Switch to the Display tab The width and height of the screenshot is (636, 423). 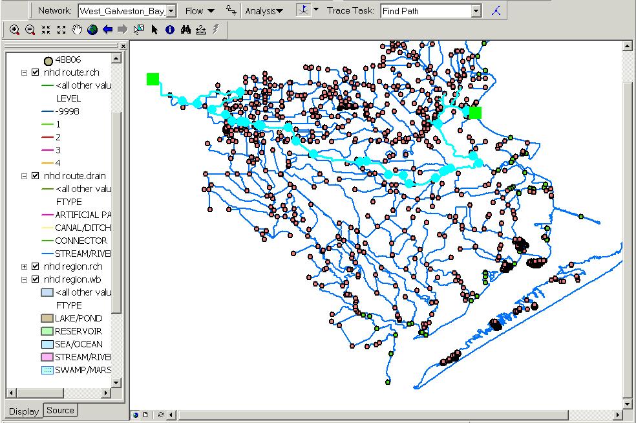point(23,411)
